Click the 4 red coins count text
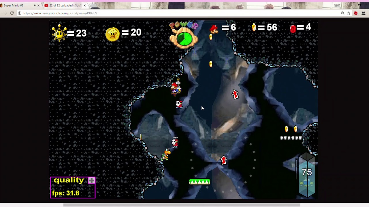369x207 pixels. (308, 27)
